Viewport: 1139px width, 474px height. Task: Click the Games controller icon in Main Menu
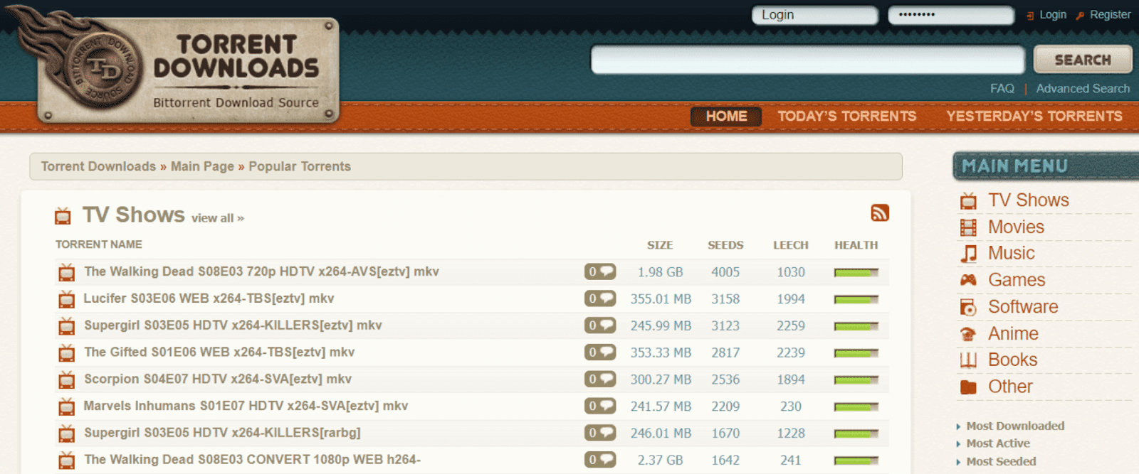[968, 280]
